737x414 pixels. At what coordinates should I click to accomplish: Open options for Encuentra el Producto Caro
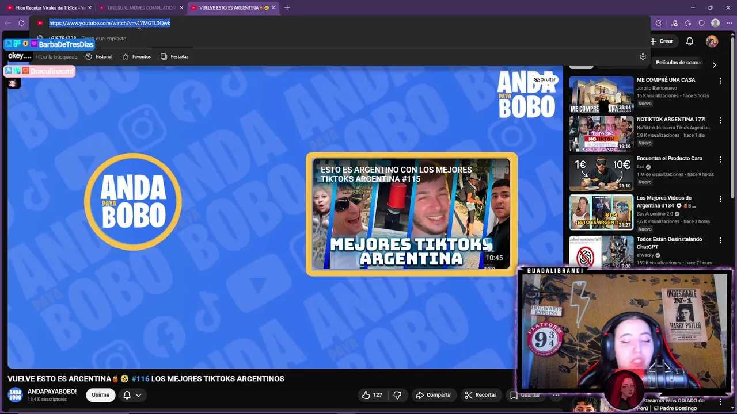tap(720, 159)
